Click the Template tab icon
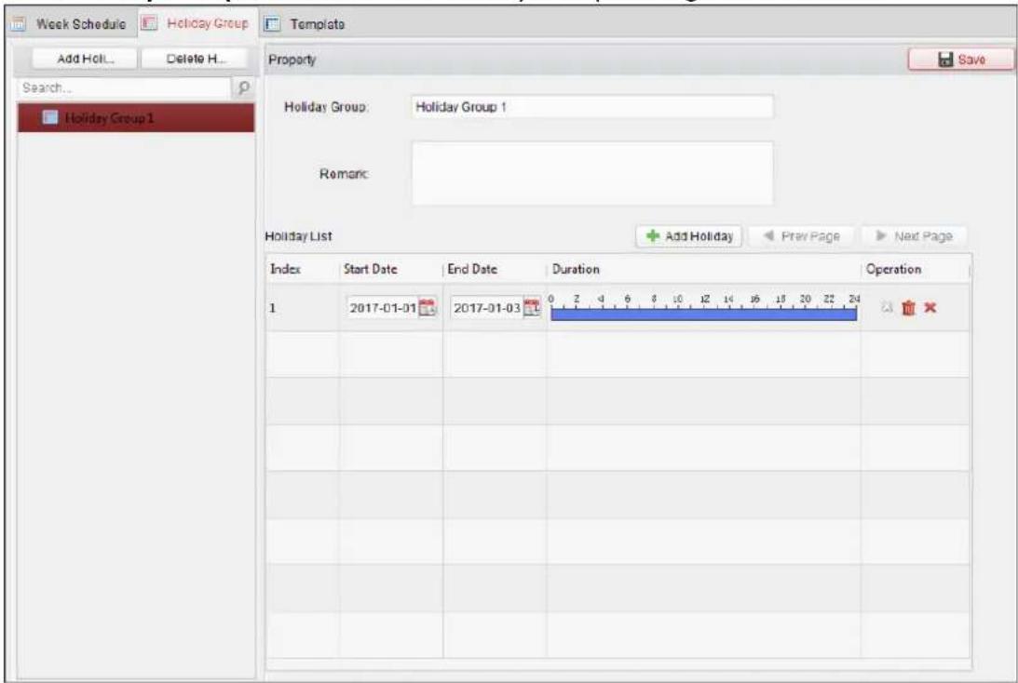The width and height of the screenshot is (1018, 683). click(x=272, y=24)
